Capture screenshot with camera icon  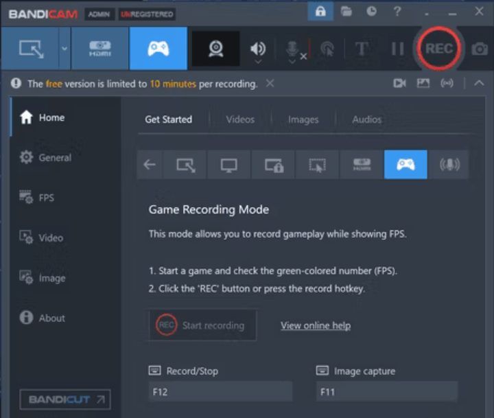point(480,49)
